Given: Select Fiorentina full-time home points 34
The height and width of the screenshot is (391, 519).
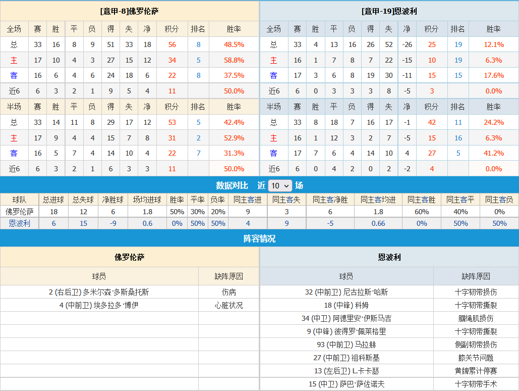Looking at the screenshot, I should coord(172,60).
